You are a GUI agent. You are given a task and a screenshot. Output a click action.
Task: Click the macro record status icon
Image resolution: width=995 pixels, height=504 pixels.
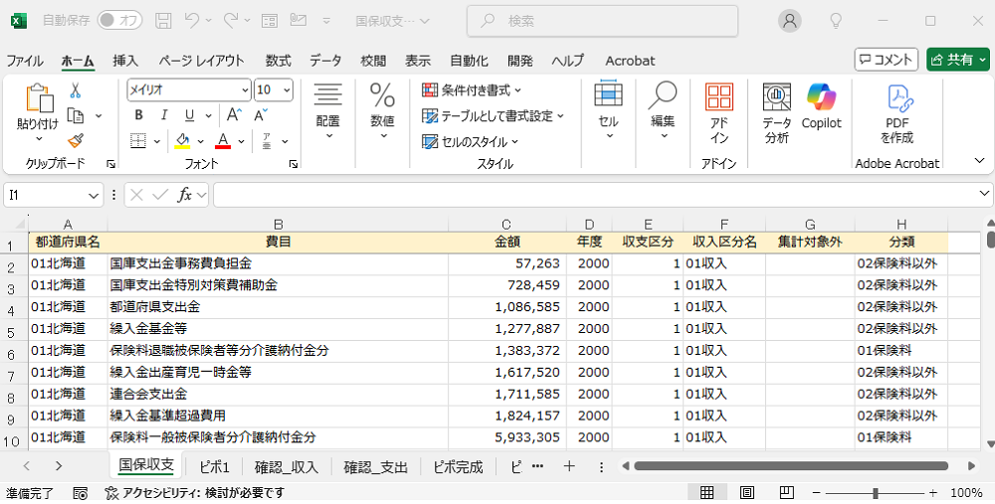pyautogui.click(x=80, y=493)
